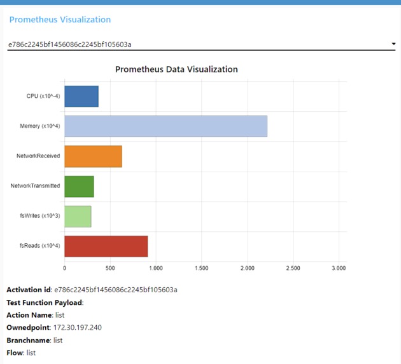Click the Ownedpoint IP 172.30.197.240
The width and height of the screenshot is (401, 364).
78,328
